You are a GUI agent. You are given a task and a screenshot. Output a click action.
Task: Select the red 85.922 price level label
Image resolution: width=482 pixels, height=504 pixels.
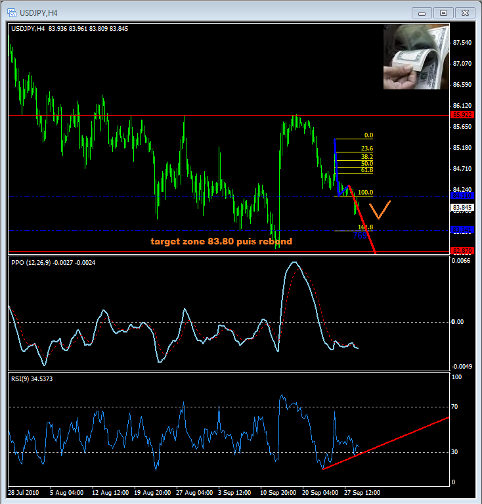pyautogui.click(x=462, y=115)
